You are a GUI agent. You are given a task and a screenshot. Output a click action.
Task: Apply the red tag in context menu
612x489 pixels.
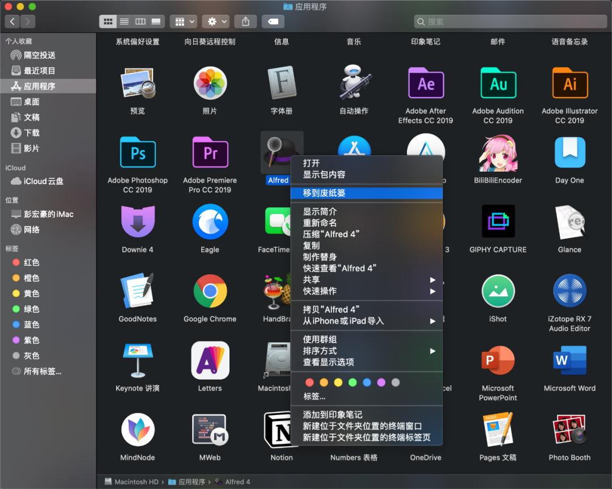coord(309,382)
